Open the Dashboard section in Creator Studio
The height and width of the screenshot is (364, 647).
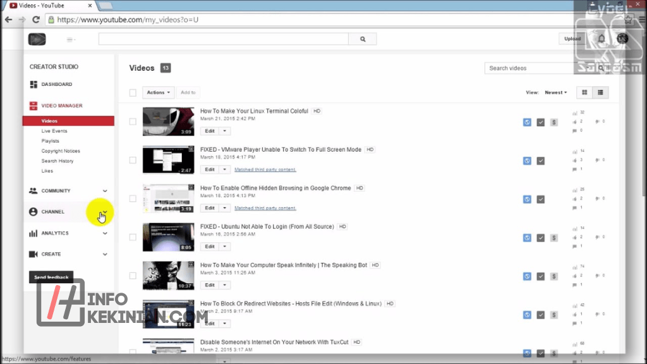(x=56, y=84)
